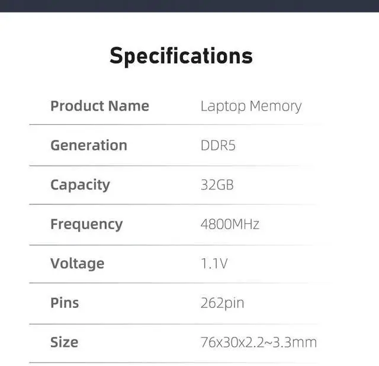379x366 pixels.
Task: Select the 76x30x2.2~3.3mm size value
Action: (x=258, y=342)
